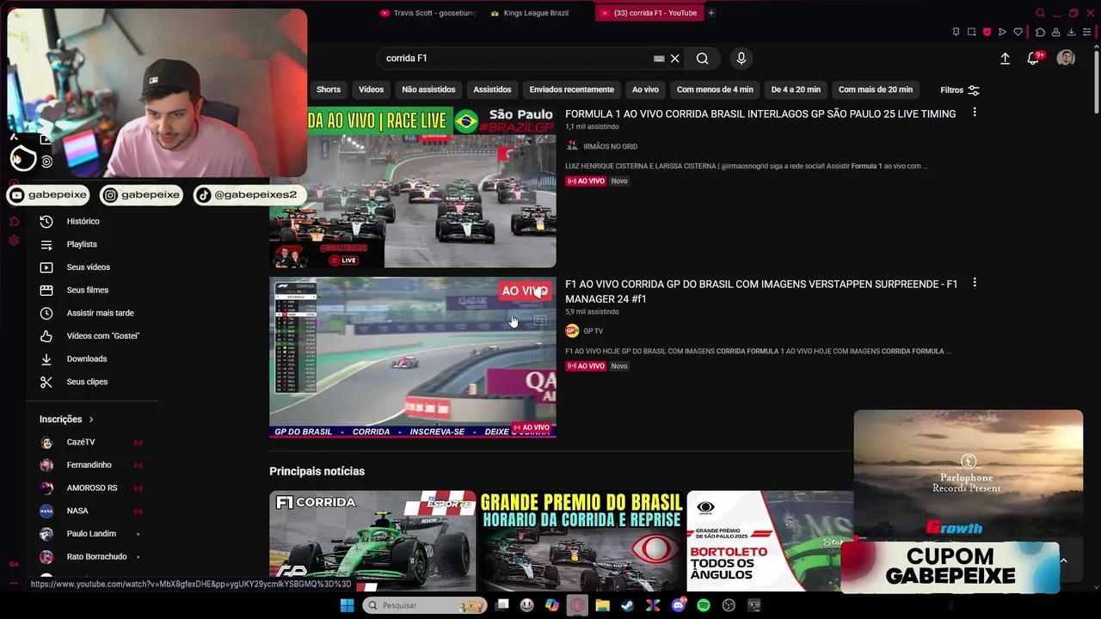Toggle mute on the GP TV video preview
Screen dimensions: 1101x619
540,291
